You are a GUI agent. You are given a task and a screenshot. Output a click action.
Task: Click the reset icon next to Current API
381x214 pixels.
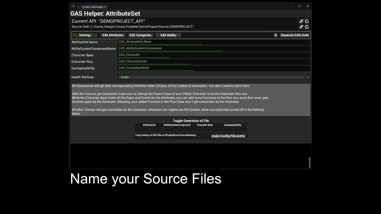coord(307,21)
